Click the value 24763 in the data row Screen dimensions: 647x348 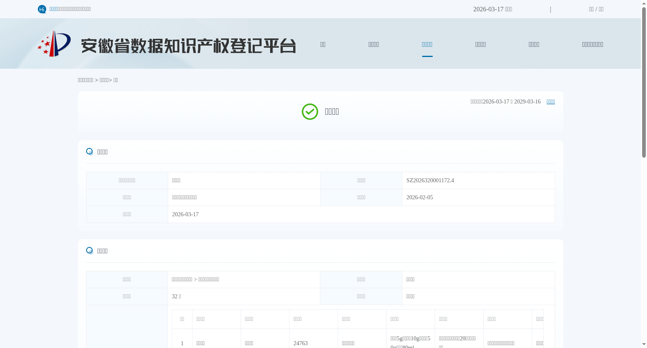(300, 344)
